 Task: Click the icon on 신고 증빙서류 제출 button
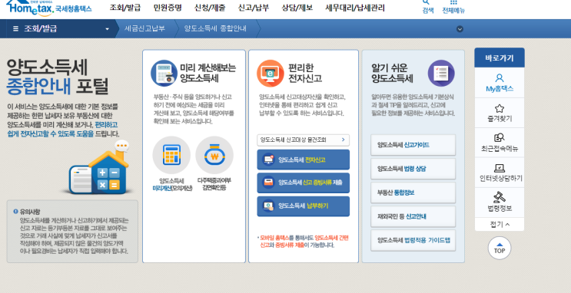(269, 183)
